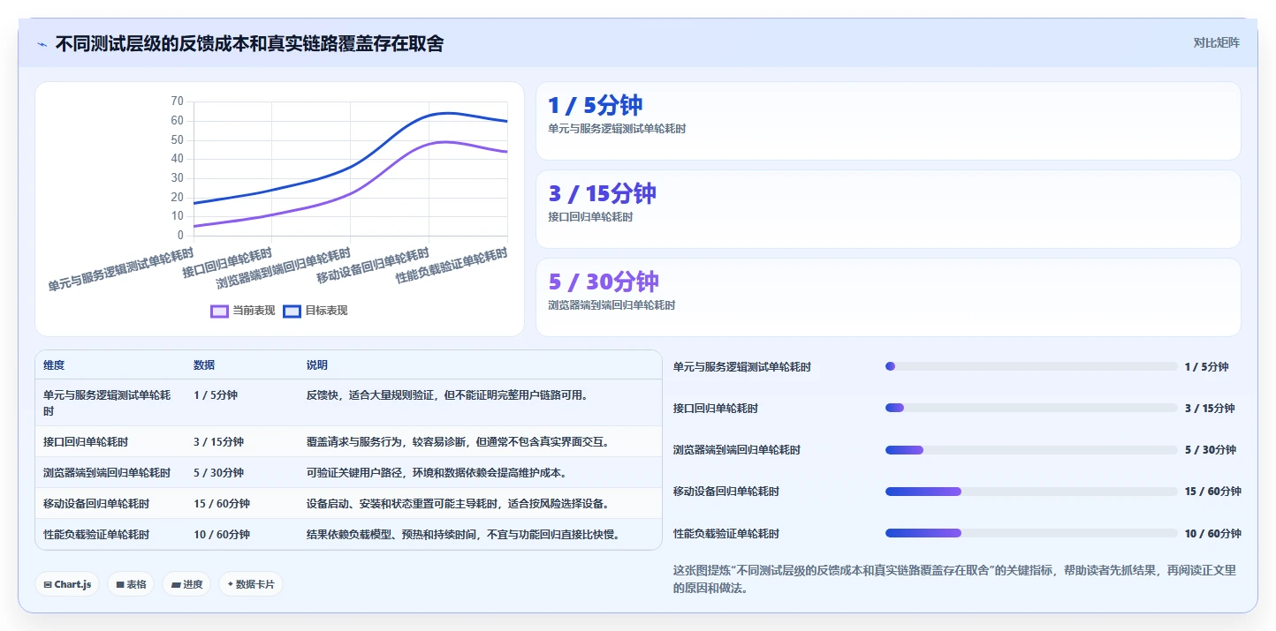Click the 10 / 60分钟 value next to its progress bar
Image resolution: width=1276 pixels, height=631 pixels.
coord(1213,534)
